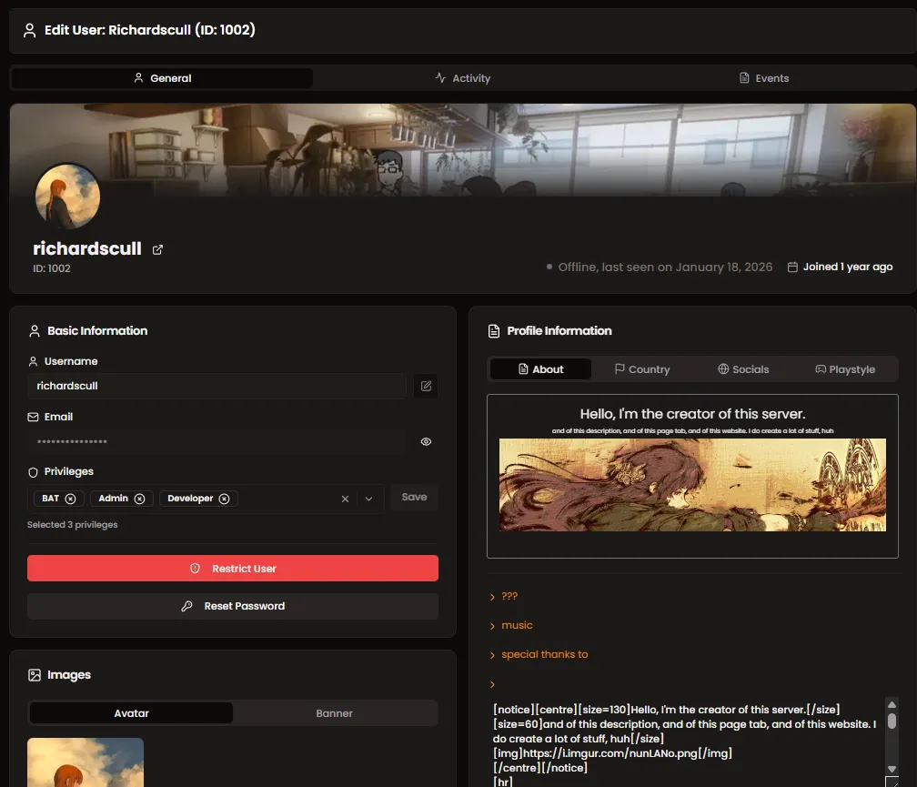The height and width of the screenshot is (787, 917).
Task: Expand the 'special thanks to' section
Action: [543, 655]
